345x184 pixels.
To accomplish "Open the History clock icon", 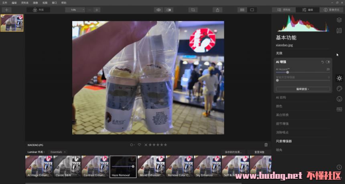I will pyautogui.click(x=339, y=167).
